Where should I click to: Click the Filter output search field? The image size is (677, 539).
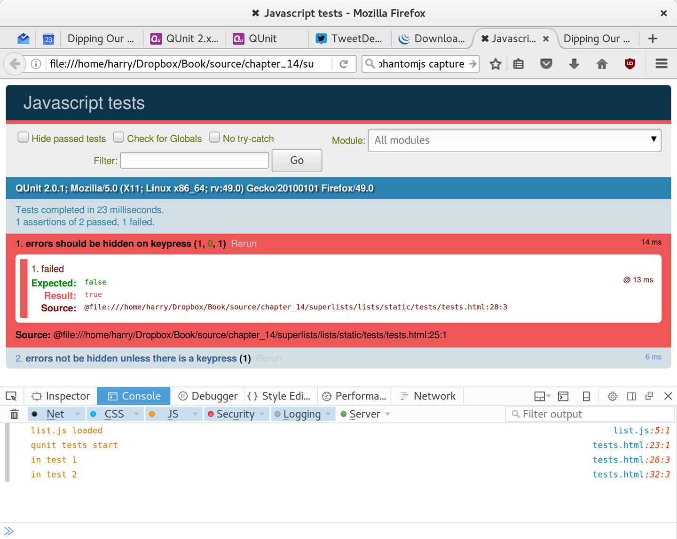(590, 414)
